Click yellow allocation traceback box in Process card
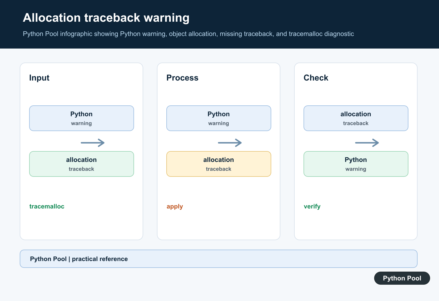The image size is (439, 301). coord(219,164)
